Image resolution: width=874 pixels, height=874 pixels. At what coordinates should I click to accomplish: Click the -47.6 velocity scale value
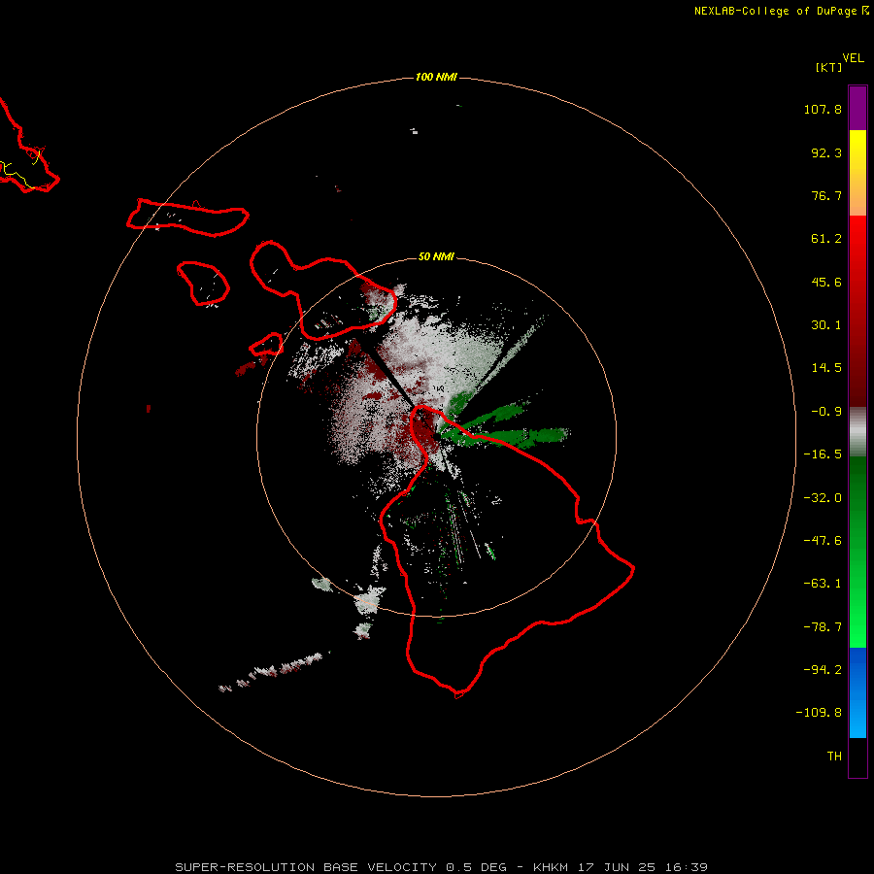823,541
